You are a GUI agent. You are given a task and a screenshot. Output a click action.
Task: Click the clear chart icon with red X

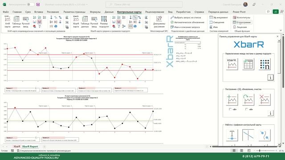coord(265,100)
